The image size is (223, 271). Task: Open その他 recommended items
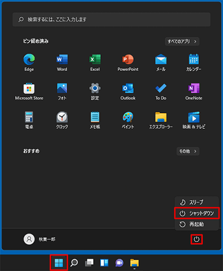click(188, 151)
